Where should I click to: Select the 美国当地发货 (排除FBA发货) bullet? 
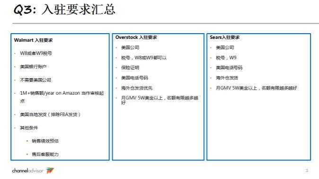(50, 115)
